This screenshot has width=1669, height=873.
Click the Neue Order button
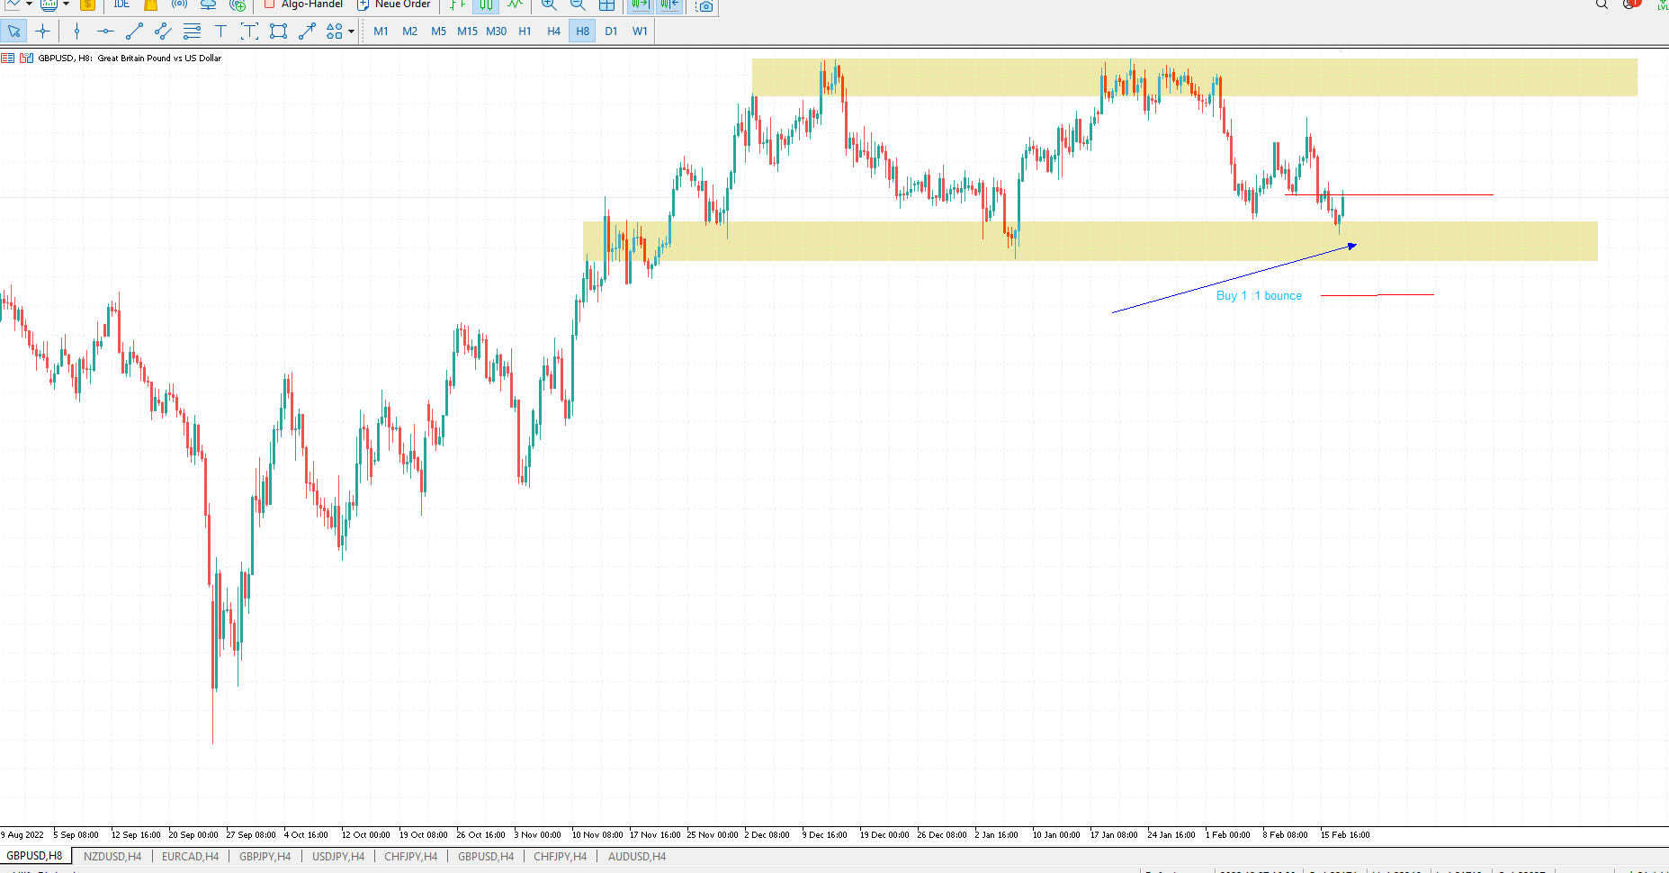[394, 4]
